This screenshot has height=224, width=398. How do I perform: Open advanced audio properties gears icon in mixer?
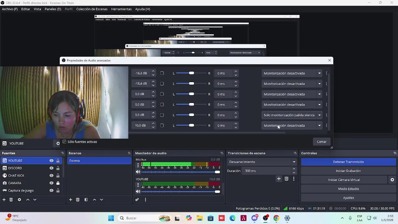point(137,200)
